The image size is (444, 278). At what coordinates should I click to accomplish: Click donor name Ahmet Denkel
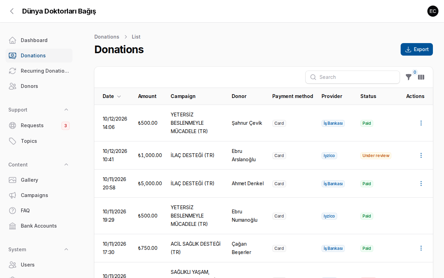click(x=248, y=183)
